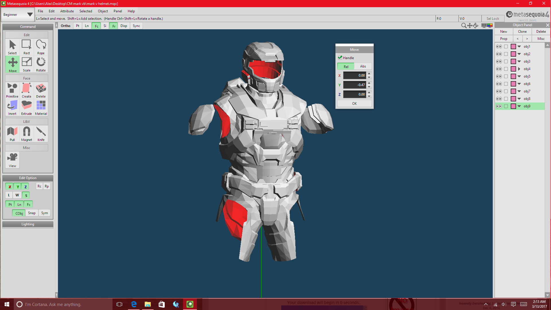Toggle visibility eyes of obj9
The width and height of the screenshot is (551, 310).
[x=499, y=106]
